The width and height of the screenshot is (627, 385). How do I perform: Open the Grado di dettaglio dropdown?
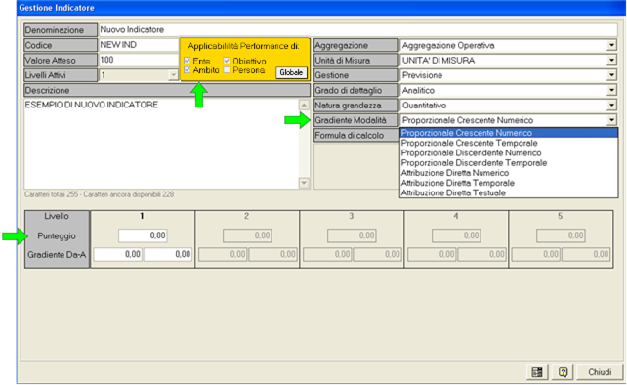pos(611,91)
